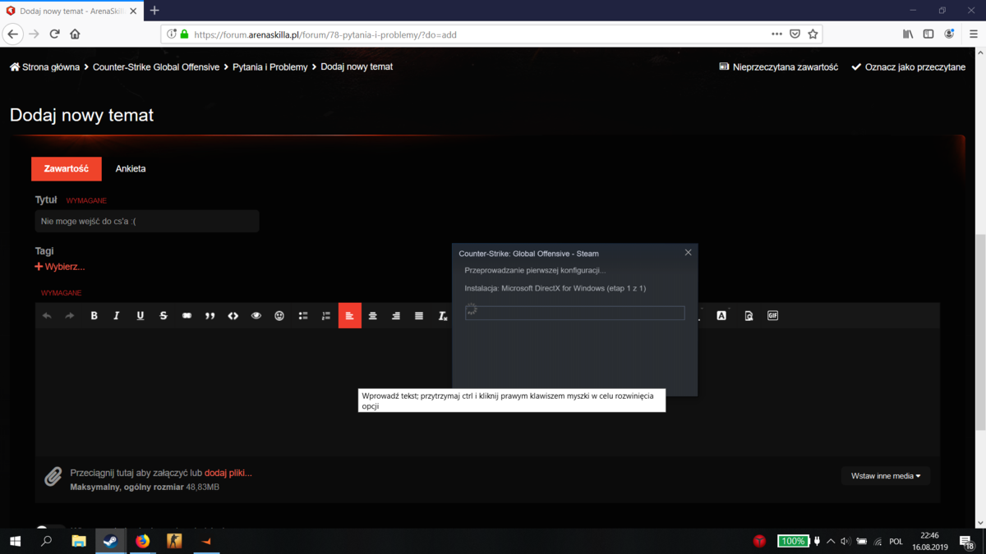
Task: Open the emoticon picker
Action: [x=279, y=316]
